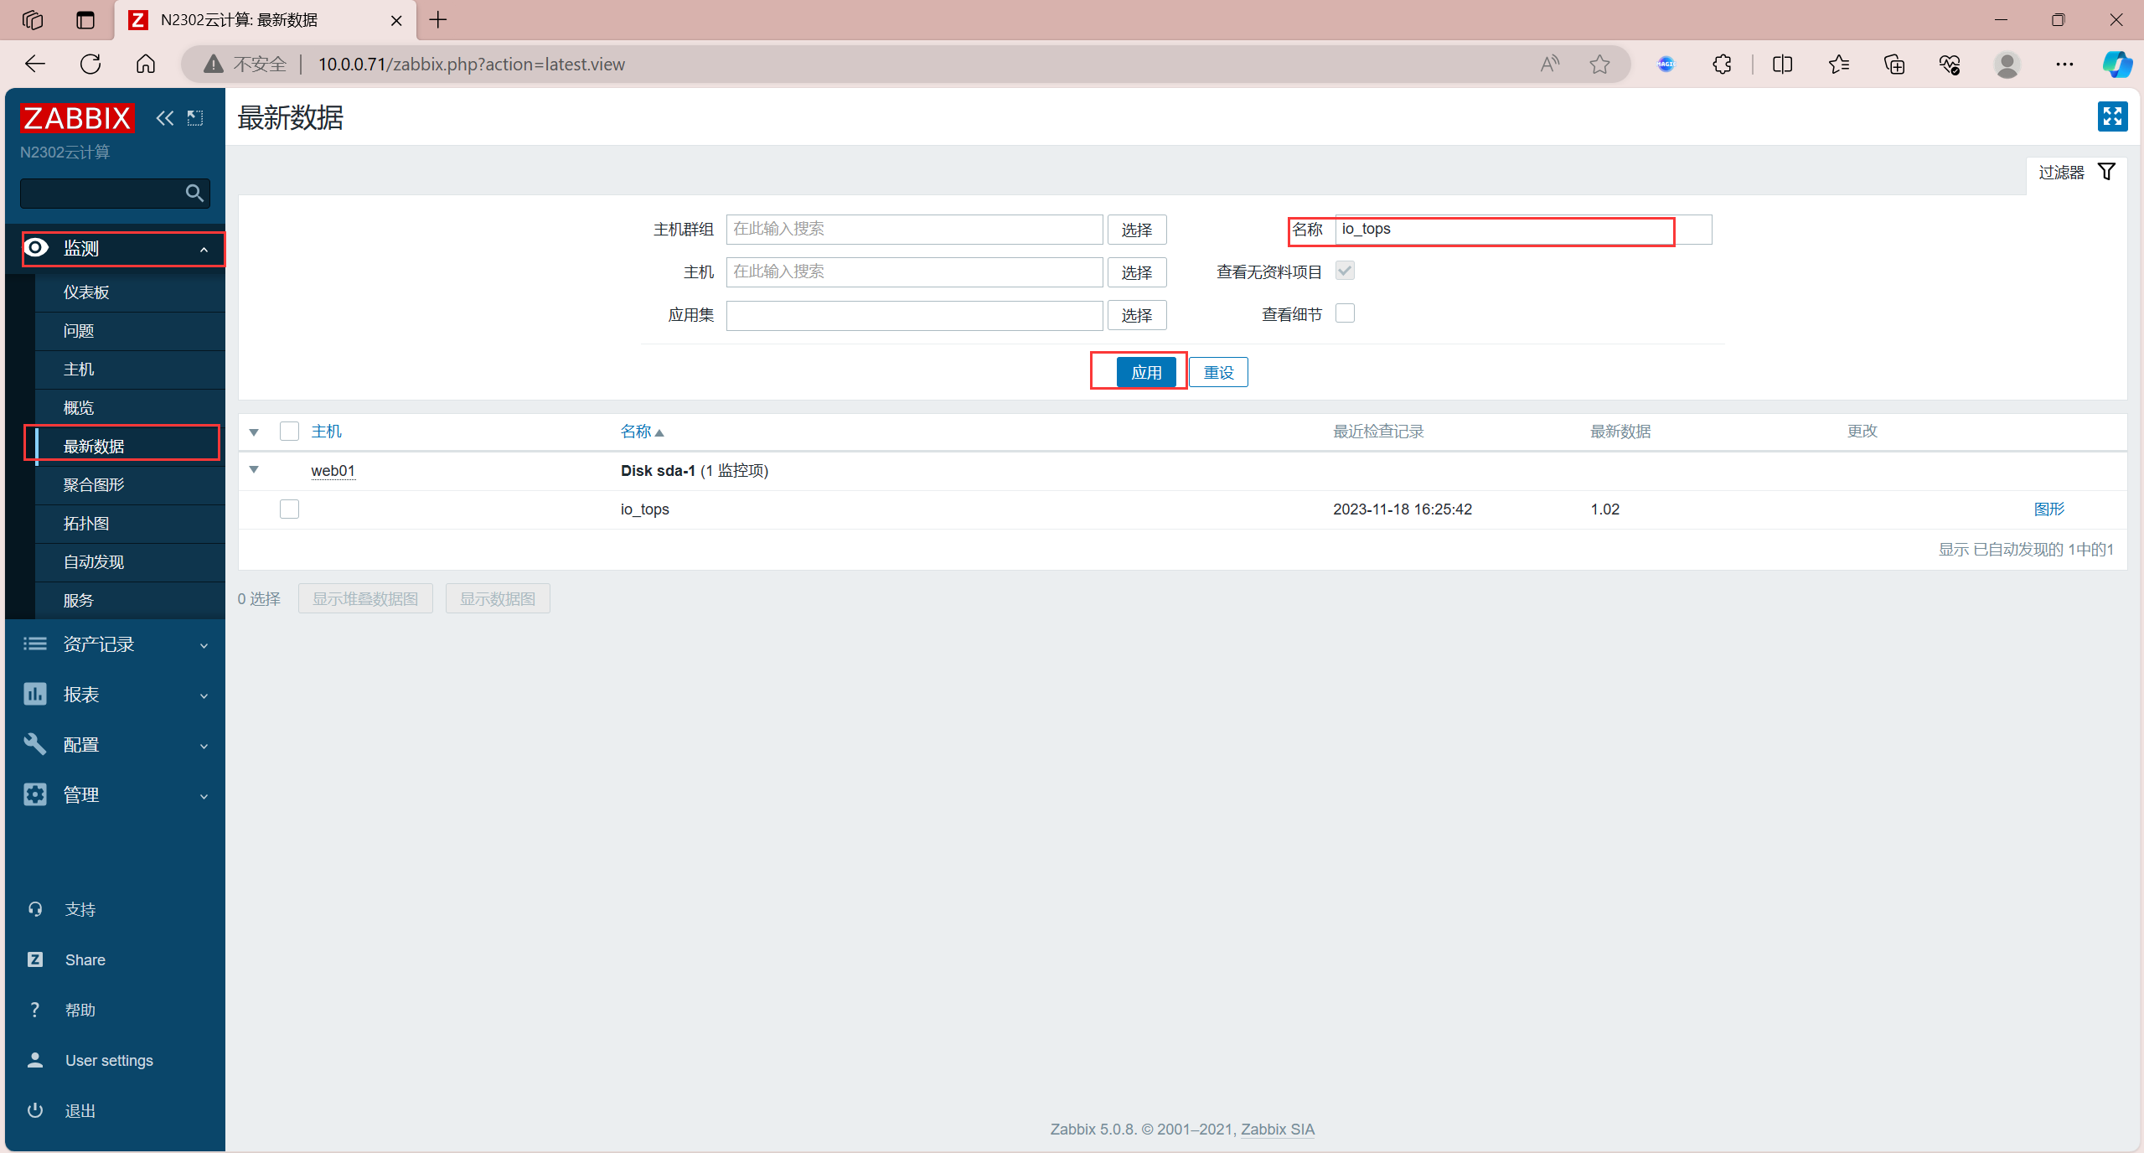Activate read aloud icon in address bar
2144x1153 pixels.
[1550, 64]
